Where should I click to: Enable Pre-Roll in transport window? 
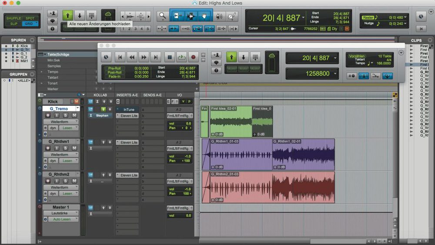(x=114, y=68)
